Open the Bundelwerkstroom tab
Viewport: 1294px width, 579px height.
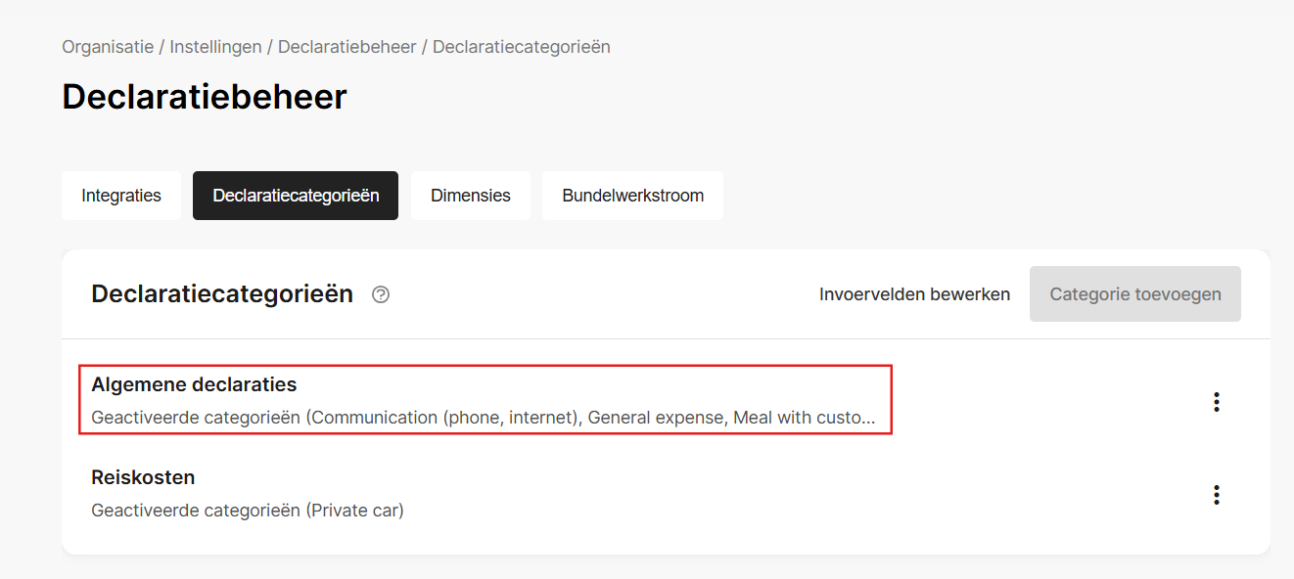(x=632, y=196)
